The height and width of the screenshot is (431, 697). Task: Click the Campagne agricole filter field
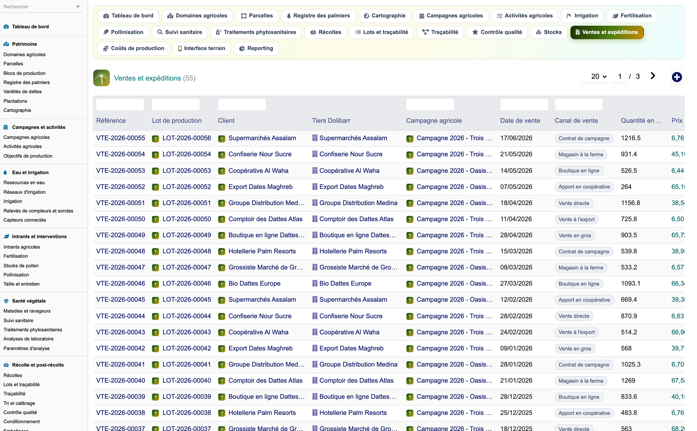(x=430, y=105)
